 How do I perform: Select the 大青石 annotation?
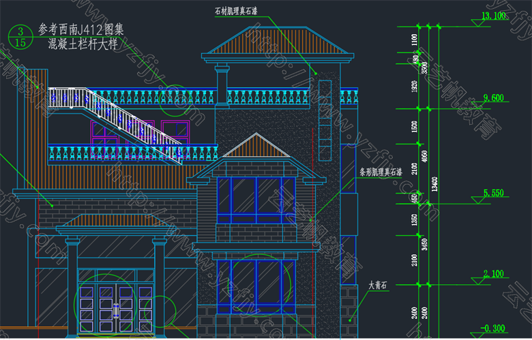[378, 285]
